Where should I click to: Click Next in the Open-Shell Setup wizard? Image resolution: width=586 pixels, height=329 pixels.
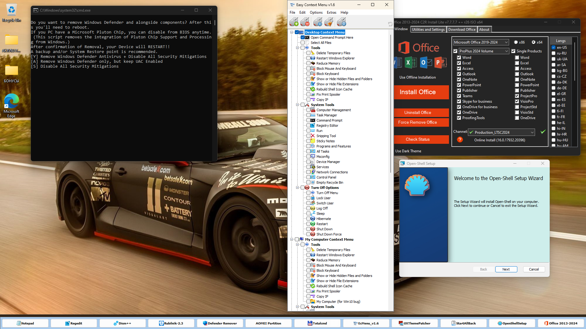pos(506,269)
